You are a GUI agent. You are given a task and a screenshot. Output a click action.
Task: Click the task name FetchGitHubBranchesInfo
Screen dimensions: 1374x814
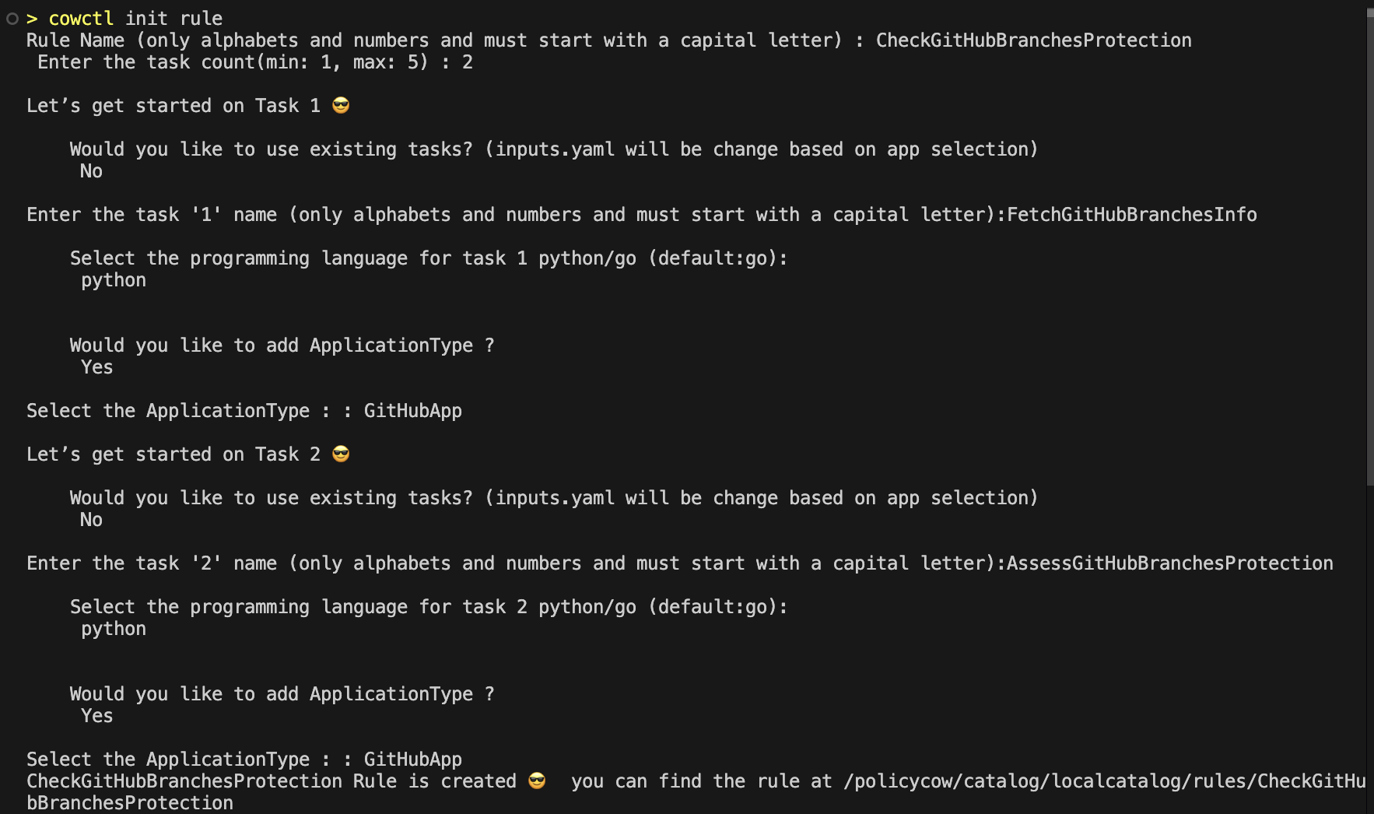coord(1131,215)
